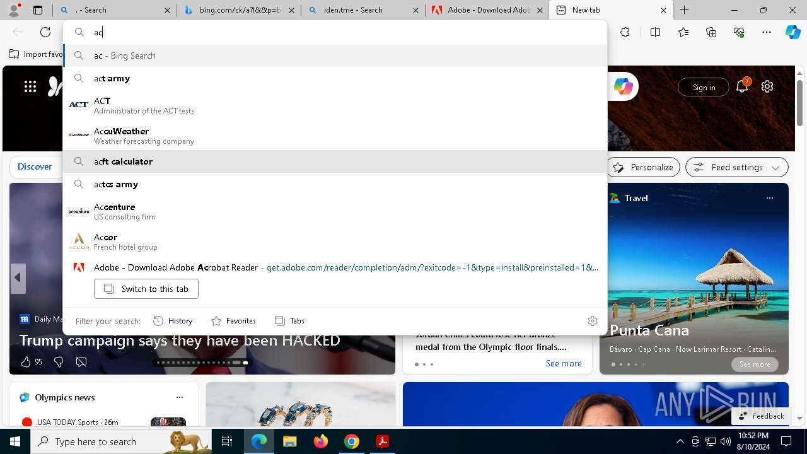Viewport: 807px width, 454px height.
Task: Open the Feedback button
Action: pyautogui.click(x=762, y=416)
